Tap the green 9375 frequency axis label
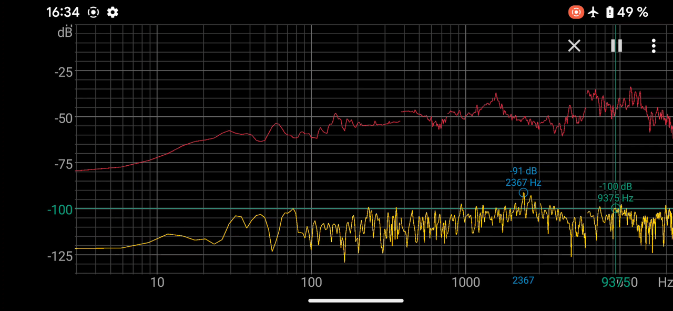Screen dimensions: 673x311 (613, 283)
